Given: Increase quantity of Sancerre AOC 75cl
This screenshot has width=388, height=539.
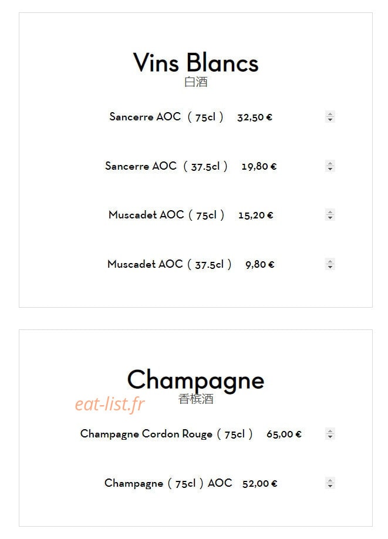Looking at the screenshot, I should tap(330, 114).
